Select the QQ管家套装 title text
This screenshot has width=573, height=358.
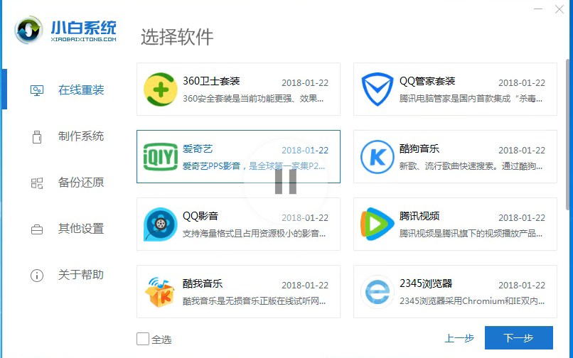pos(427,81)
